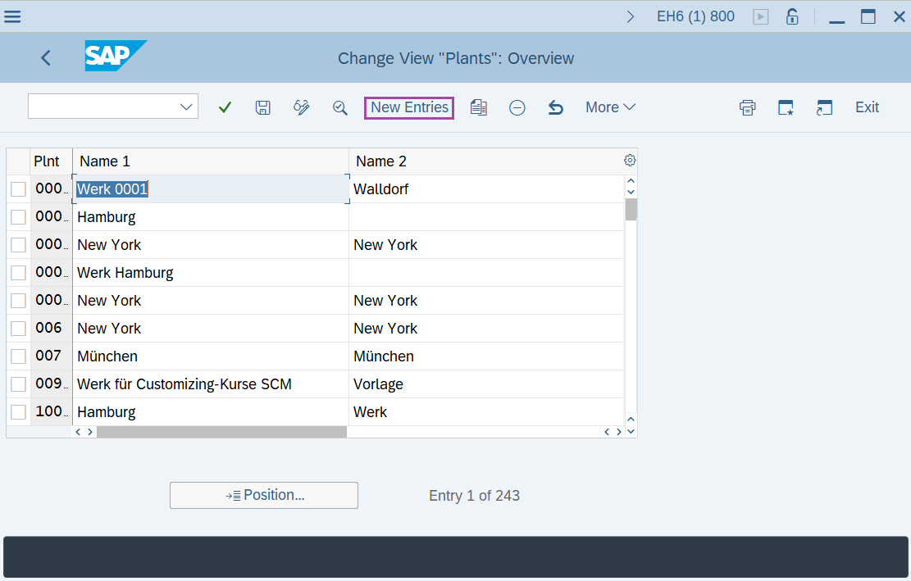
Task: Open table settings via the gear icon
Action: [x=630, y=160]
